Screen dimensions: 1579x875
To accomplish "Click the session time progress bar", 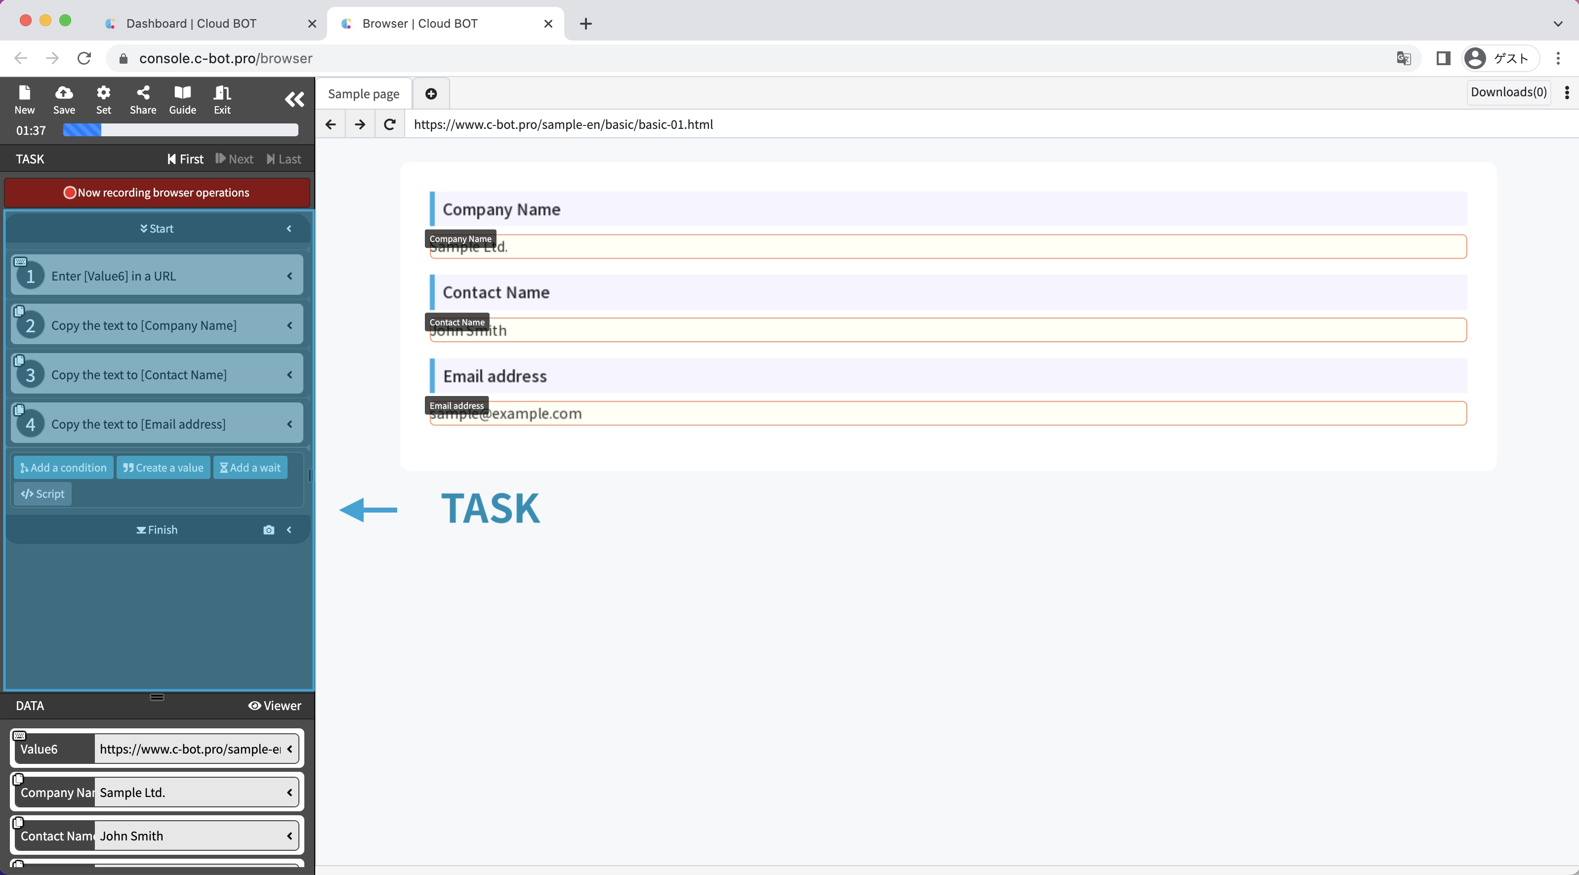I will click(x=180, y=130).
